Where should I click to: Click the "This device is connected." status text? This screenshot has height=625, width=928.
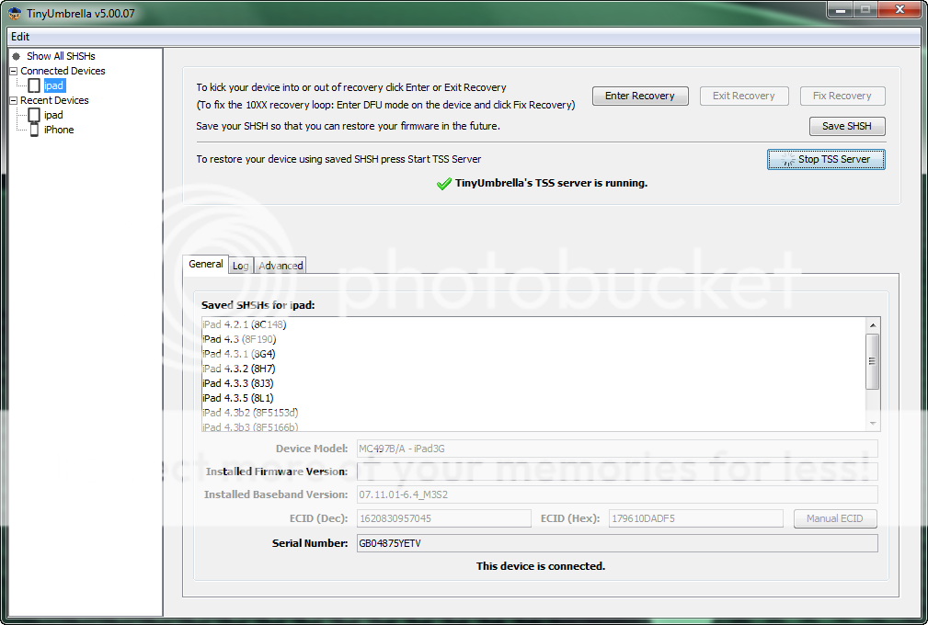coord(541,566)
